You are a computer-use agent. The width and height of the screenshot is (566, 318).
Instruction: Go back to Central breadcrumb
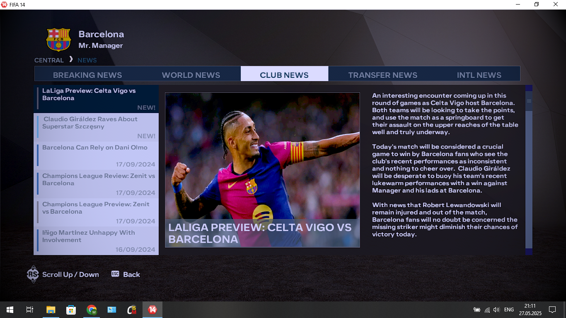click(49, 60)
